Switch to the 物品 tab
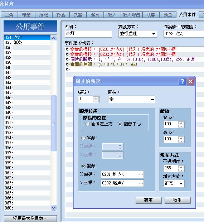Image resolution: width=204 pixels, height=222 pixels. point(61,15)
